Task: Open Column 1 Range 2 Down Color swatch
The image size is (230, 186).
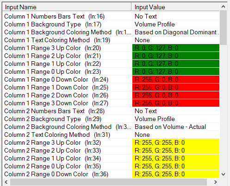Action: point(176,95)
